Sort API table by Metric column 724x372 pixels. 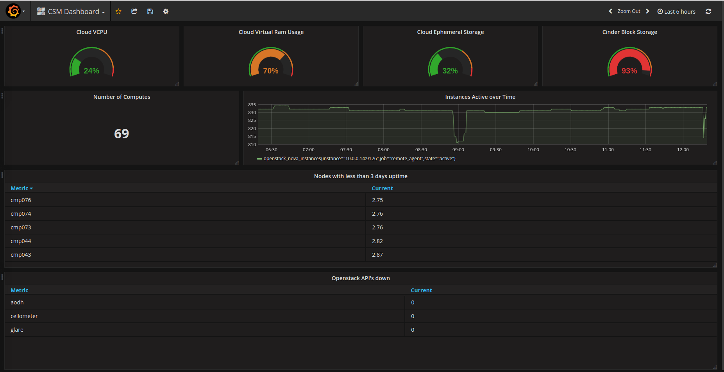(x=20, y=290)
